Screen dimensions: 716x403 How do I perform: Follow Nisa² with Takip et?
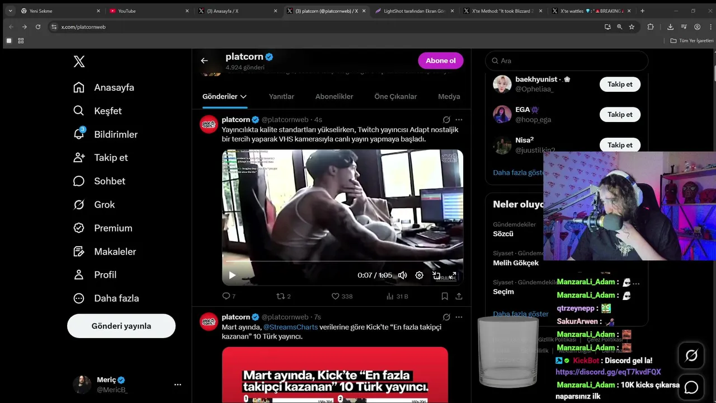620,145
